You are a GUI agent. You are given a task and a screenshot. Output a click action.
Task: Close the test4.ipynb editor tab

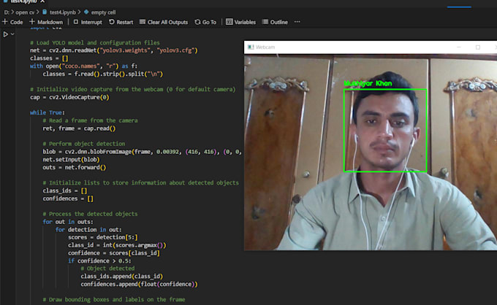42,1
